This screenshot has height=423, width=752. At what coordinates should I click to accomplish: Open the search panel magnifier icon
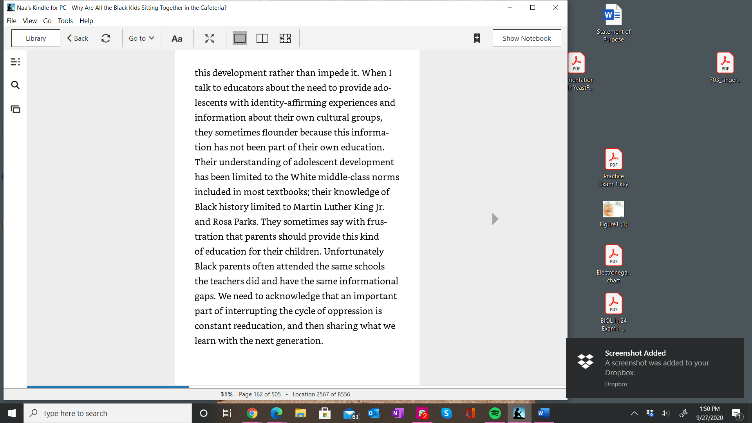[x=15, y=85]
